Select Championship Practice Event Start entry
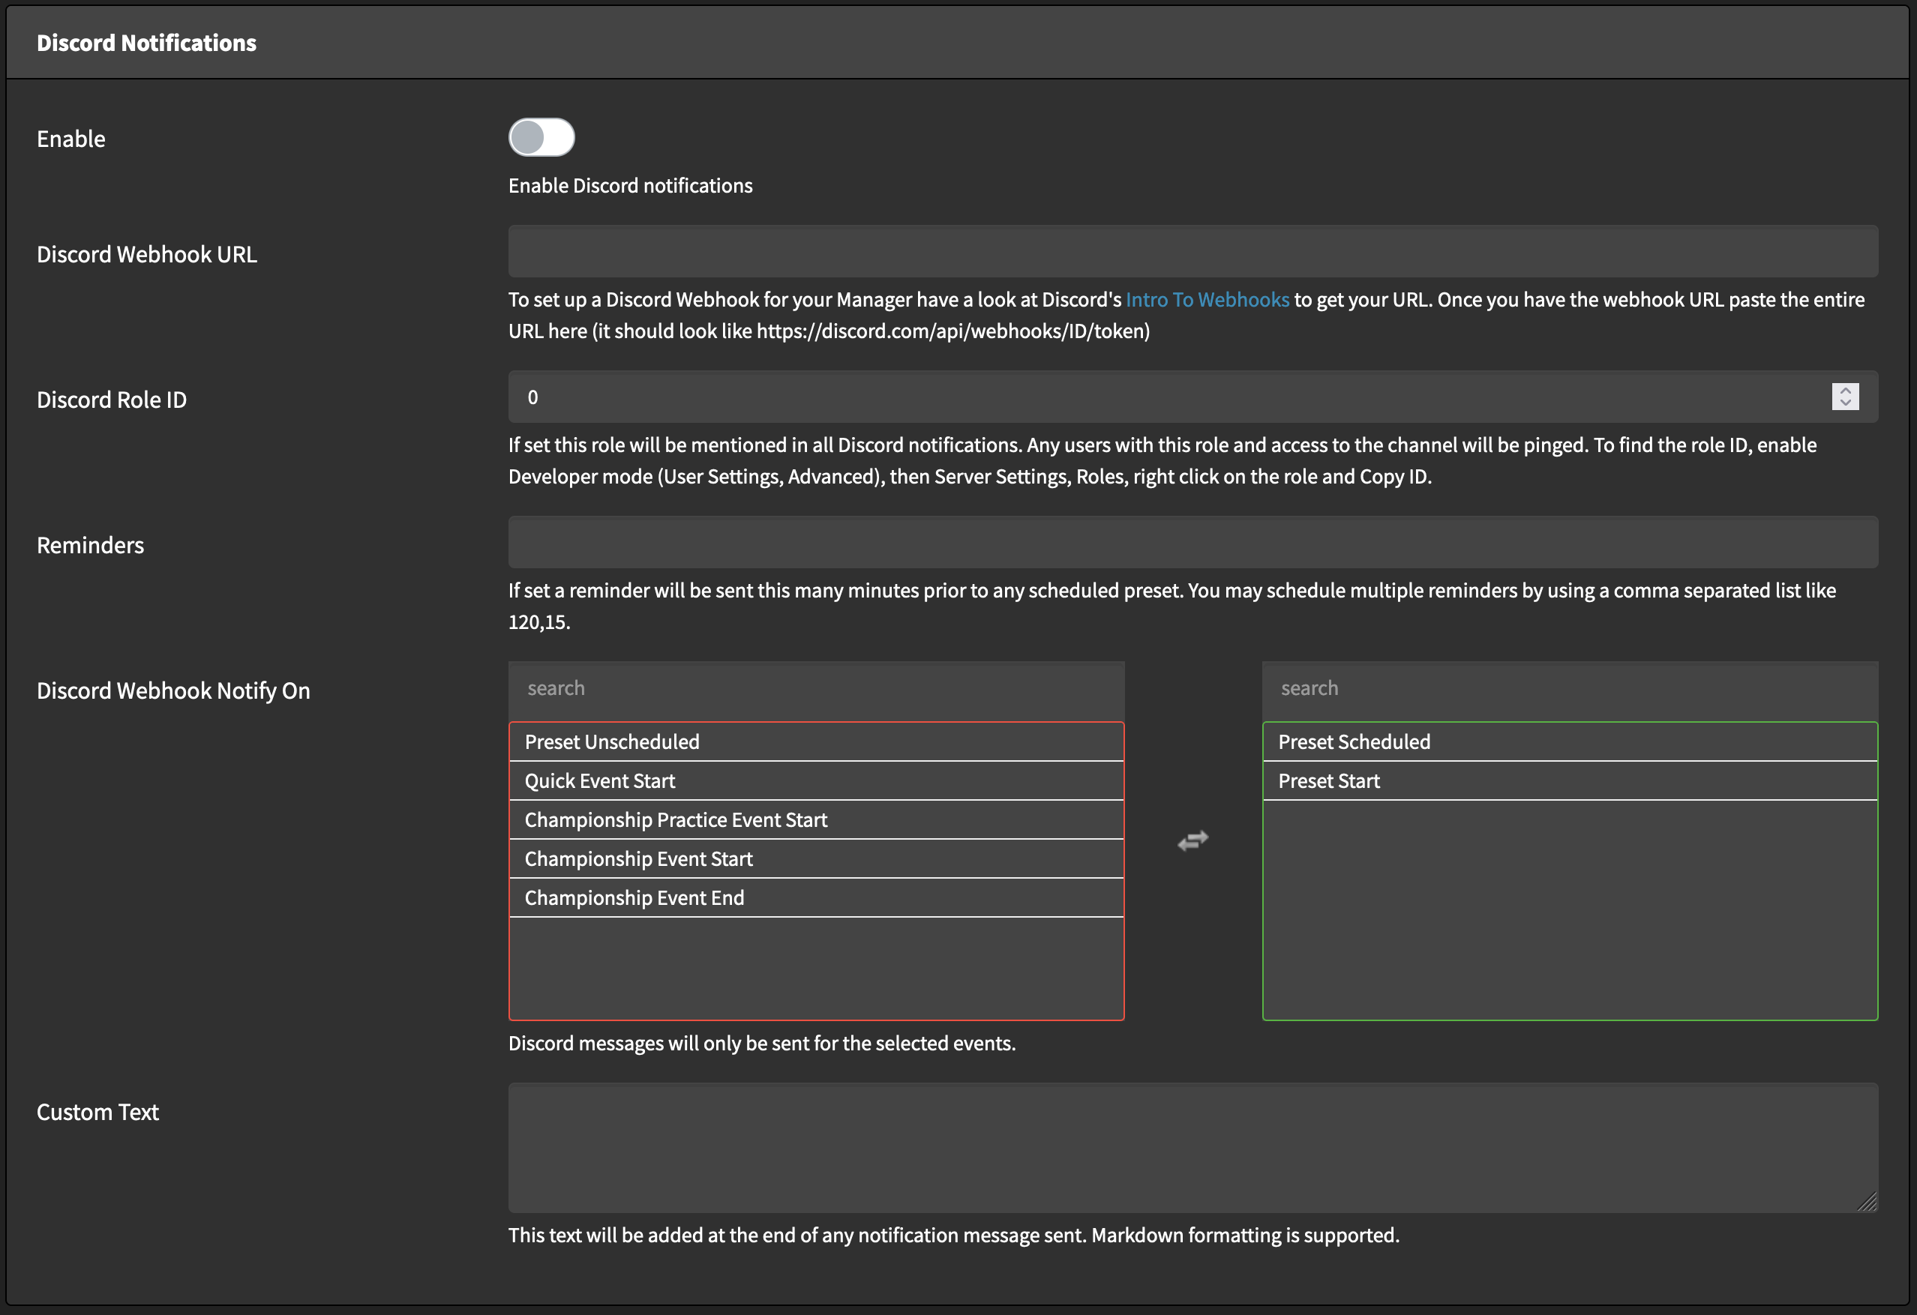This screenshot has width=1917, height=1315. click(x=816, y=819)
